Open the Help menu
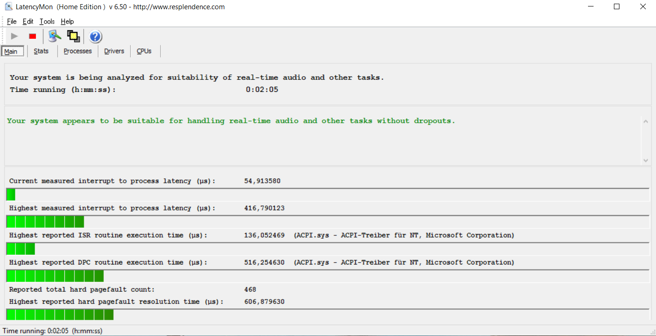Viewport: 656px width, 336px height. point(67,22)
